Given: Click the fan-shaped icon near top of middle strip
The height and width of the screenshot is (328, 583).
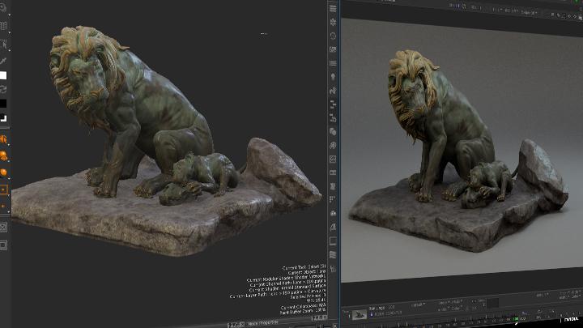Looking at the screenshot, I should click(x=333, y=20).
